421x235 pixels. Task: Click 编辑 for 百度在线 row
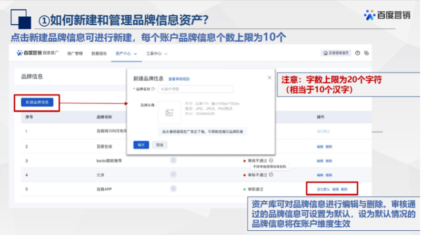[x=320, y=147]
